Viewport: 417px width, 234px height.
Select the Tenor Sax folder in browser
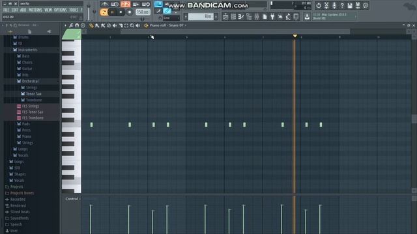33,94
